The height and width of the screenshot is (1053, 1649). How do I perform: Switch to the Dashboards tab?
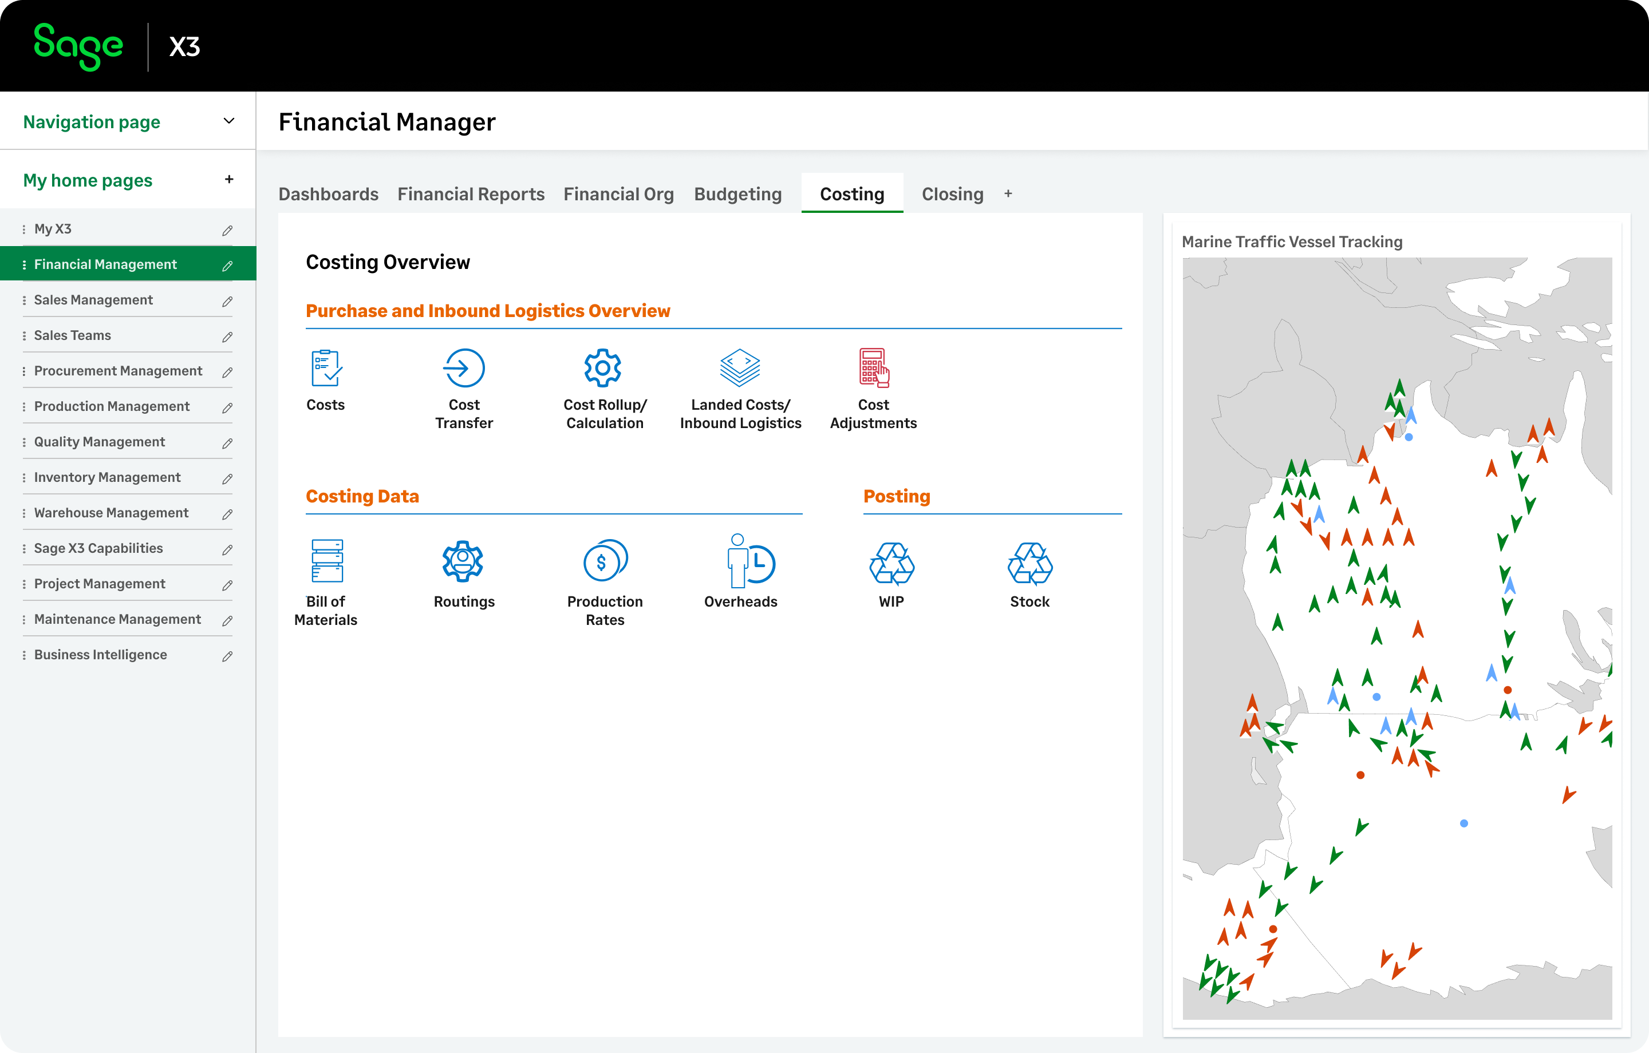(329, 194)
